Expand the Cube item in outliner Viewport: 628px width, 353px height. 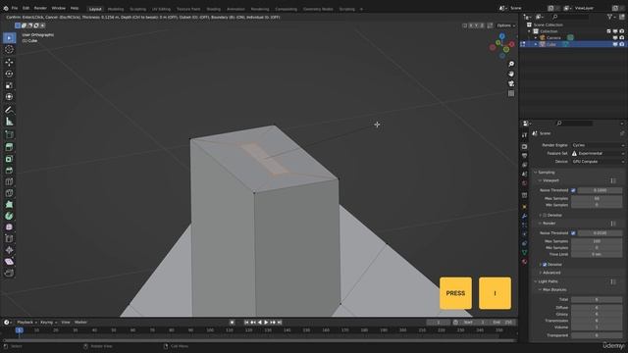tap(536, 44)
